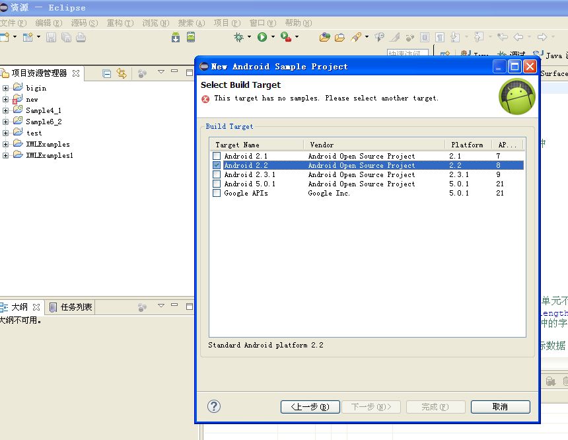Sort by Platform column header
Screen dimensions: 568x440
[x=468, y=145]
